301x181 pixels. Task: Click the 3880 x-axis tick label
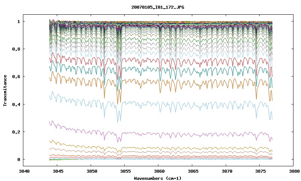(294, 171)
